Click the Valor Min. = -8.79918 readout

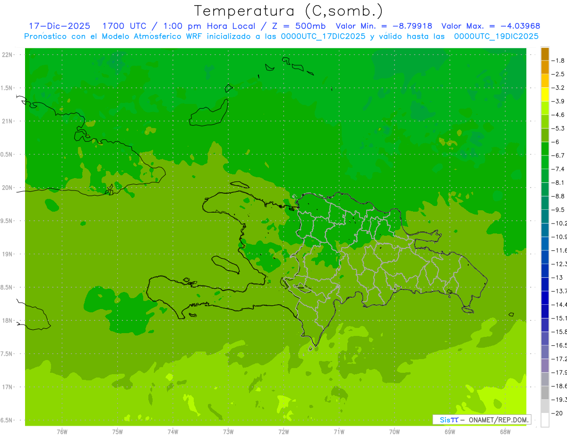point(384,26)
